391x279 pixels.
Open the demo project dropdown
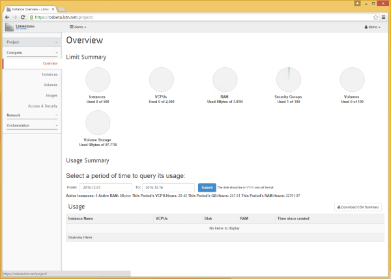click(78, 27)
